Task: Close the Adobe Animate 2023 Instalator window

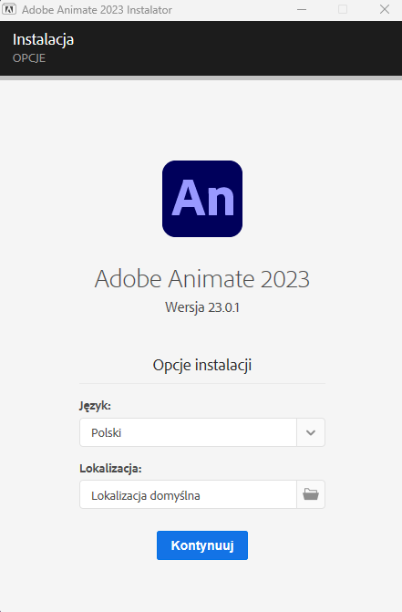Action: click(385, 9)
